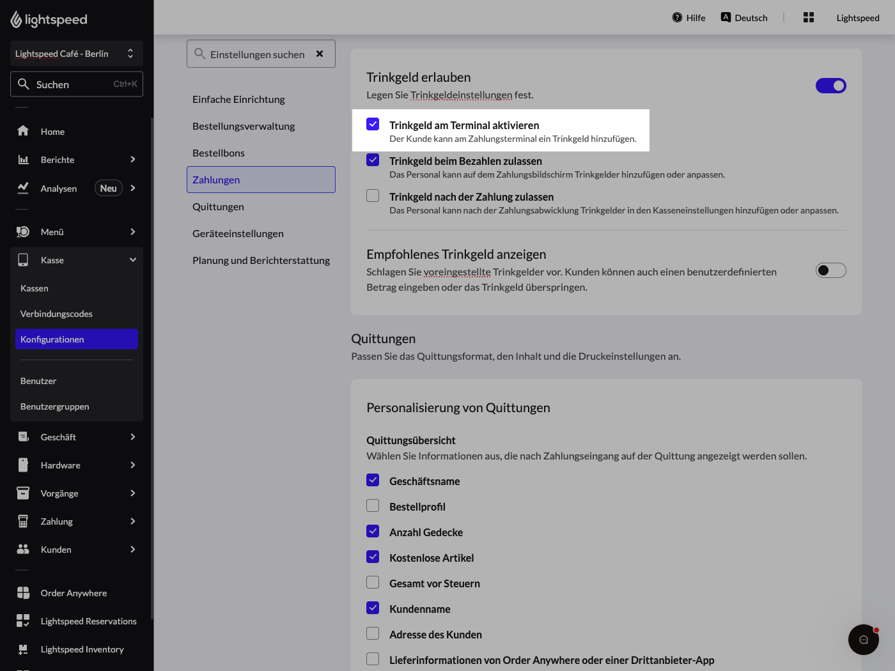The height and width of the screenshot is (671, 895).
Task: Click the Kasse tablet icon
Action: tap(23, 259)
